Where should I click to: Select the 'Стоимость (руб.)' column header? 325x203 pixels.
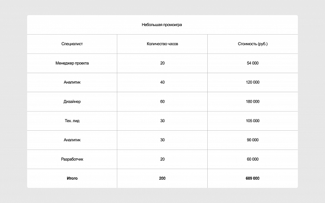(x=253, y=44)
